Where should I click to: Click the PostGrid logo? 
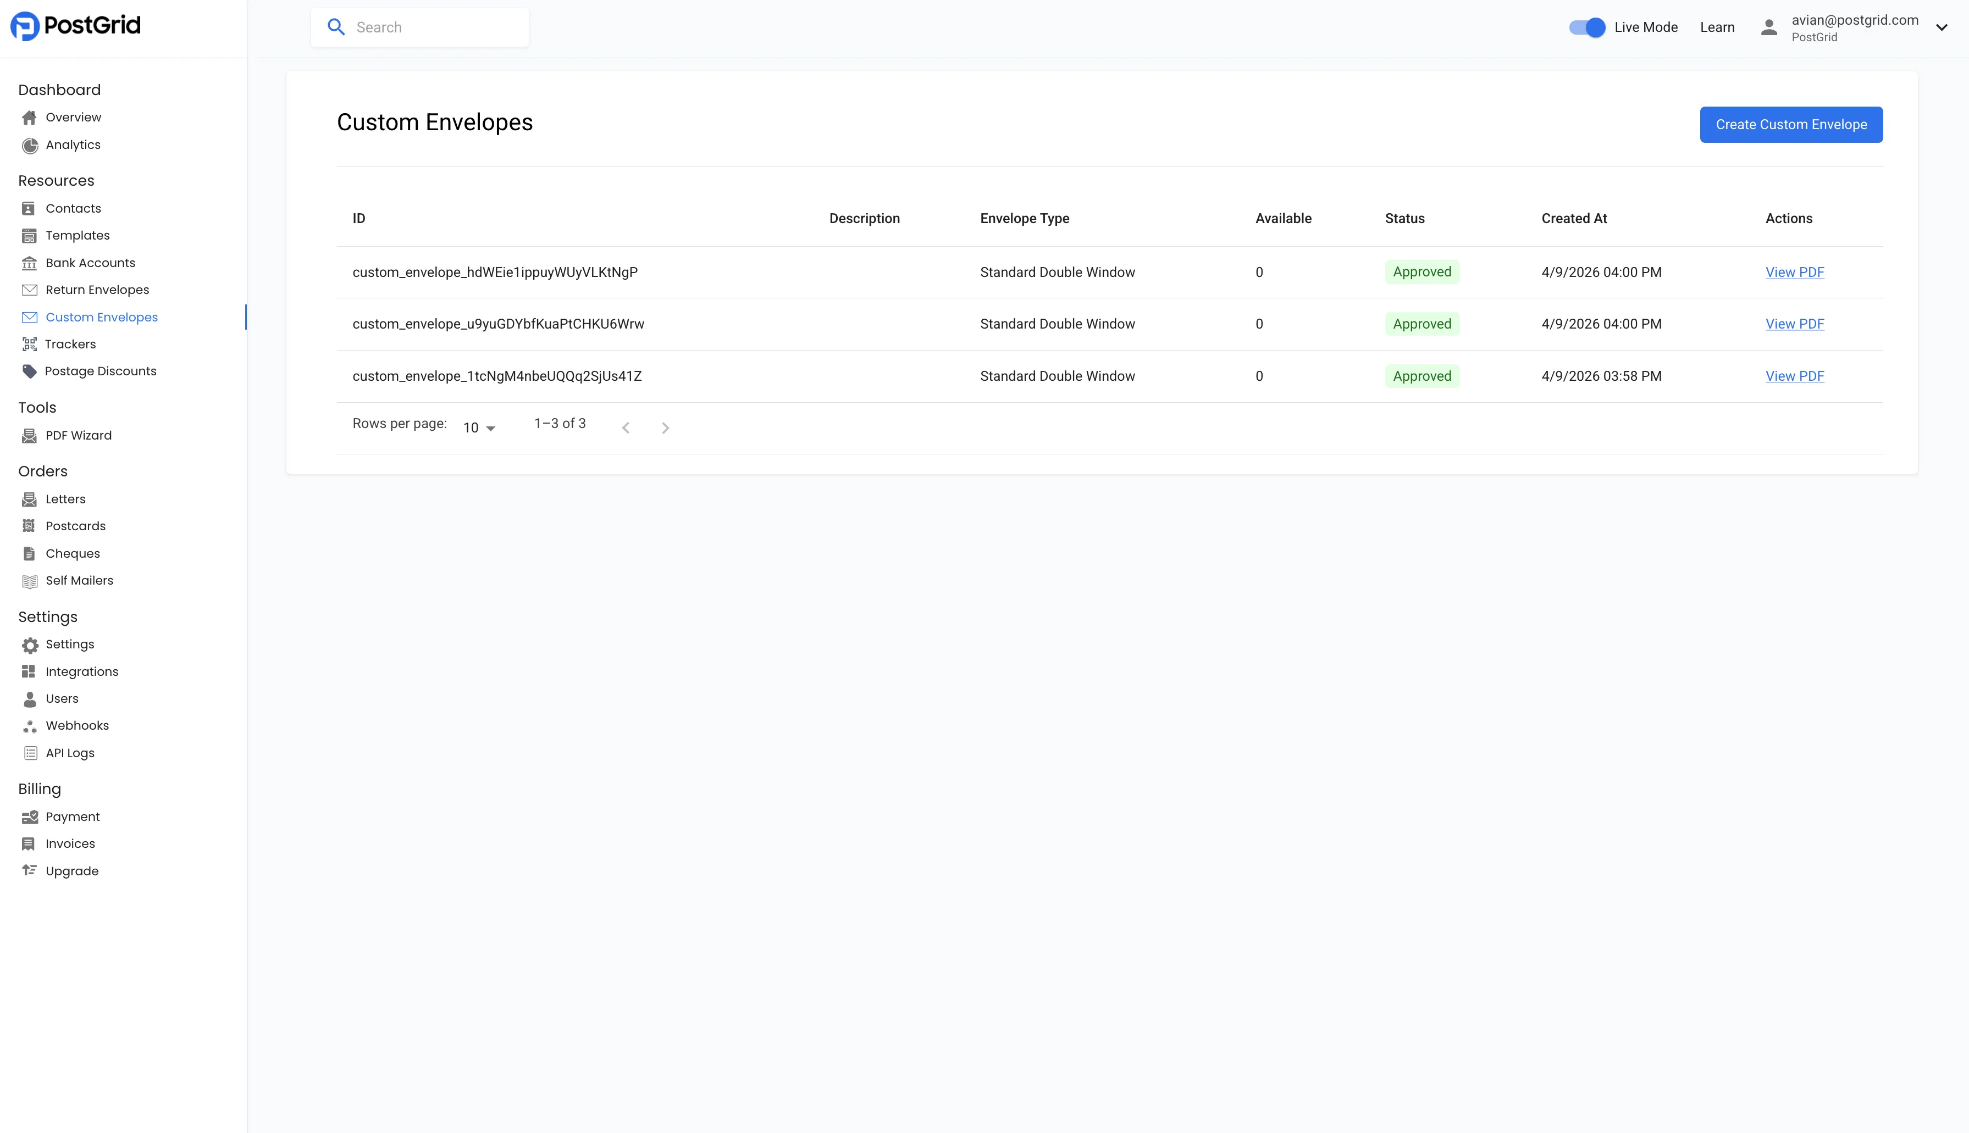pos(75,26)
